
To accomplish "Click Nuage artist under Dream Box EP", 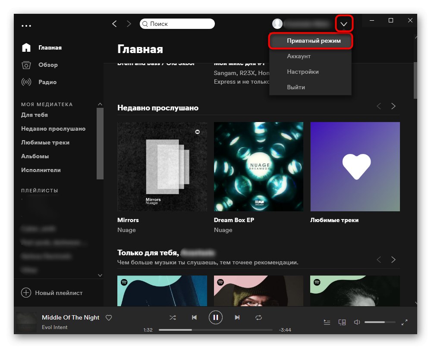I will 223,230.
